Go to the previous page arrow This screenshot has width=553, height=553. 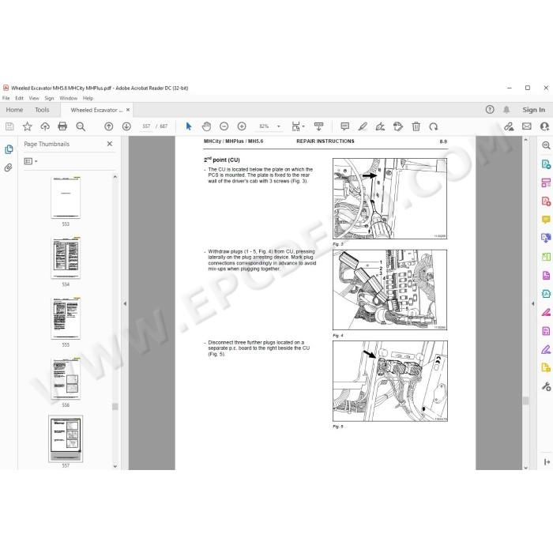coord(109,126)
